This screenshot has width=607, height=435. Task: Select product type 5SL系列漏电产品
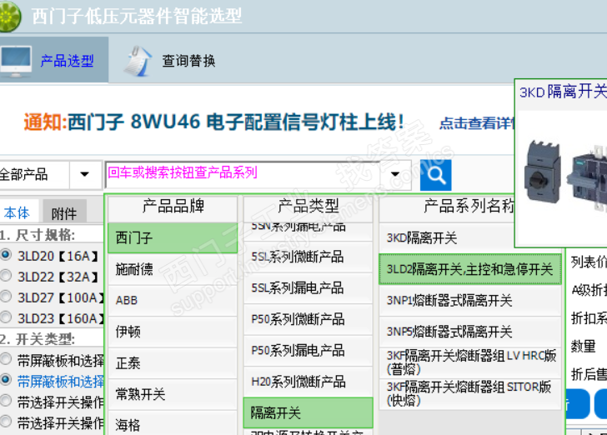click(x=309, y=288)
